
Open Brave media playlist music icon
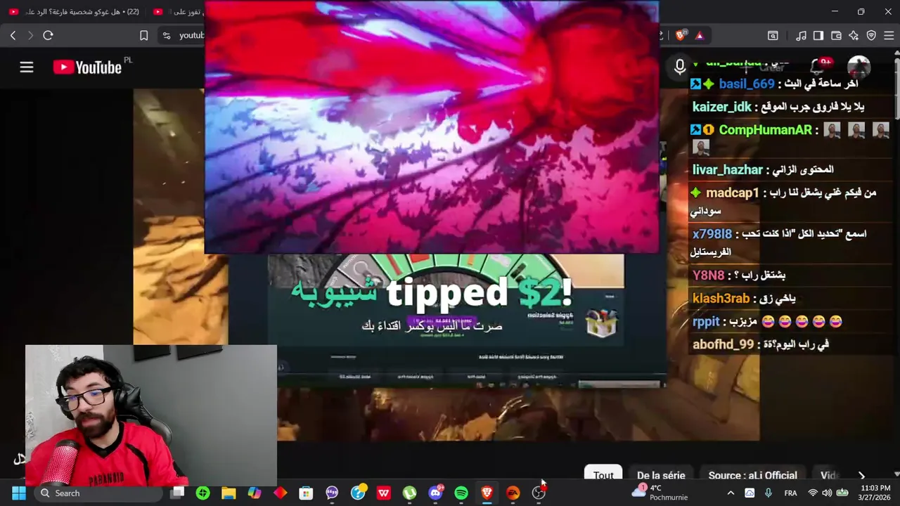point(802,35)
